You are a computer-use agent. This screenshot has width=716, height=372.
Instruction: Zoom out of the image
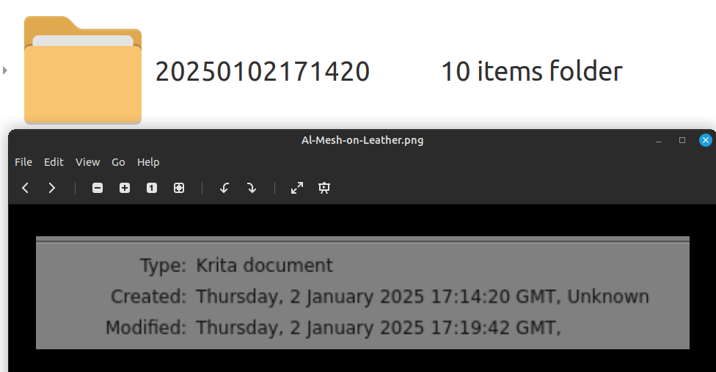98,188
